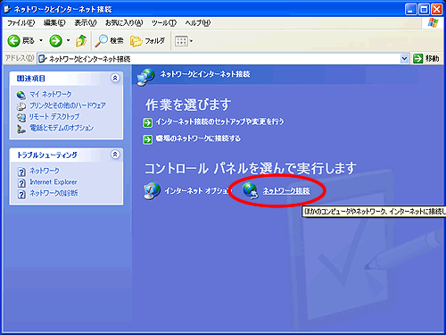Click the Windows flag logo icon
This screenshot has height=335, width=446.
(433, 23)
